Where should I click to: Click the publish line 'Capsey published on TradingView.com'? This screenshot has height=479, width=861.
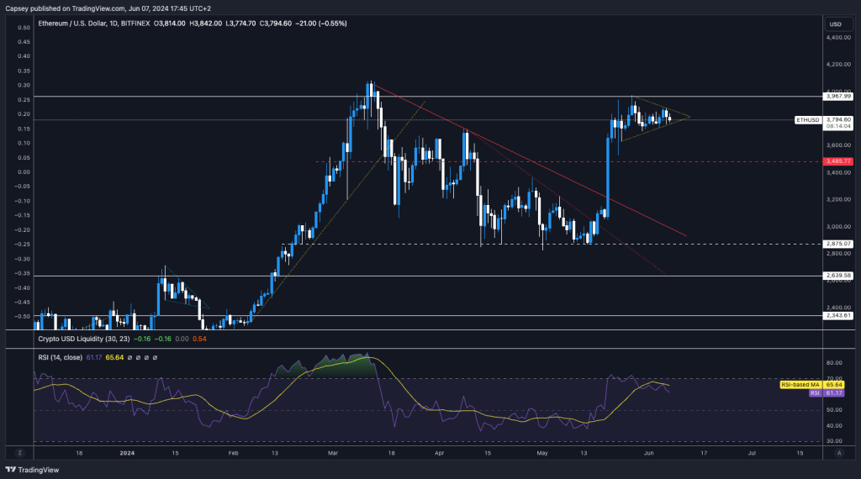click(x=66, y=8)
